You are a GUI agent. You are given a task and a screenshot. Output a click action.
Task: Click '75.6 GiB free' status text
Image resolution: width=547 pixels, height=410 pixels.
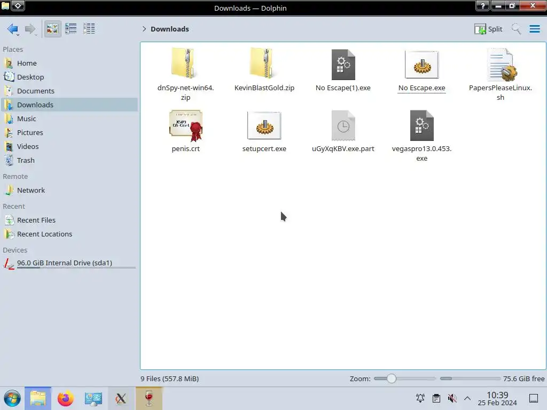coord(523,379)
